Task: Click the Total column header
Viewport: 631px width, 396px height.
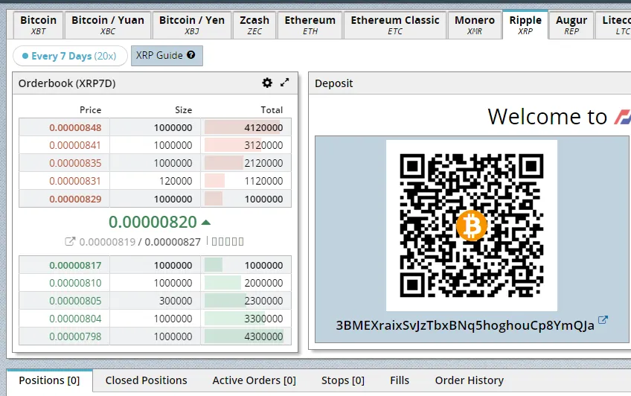Action: pyautogui.click(x=272, y=110)
